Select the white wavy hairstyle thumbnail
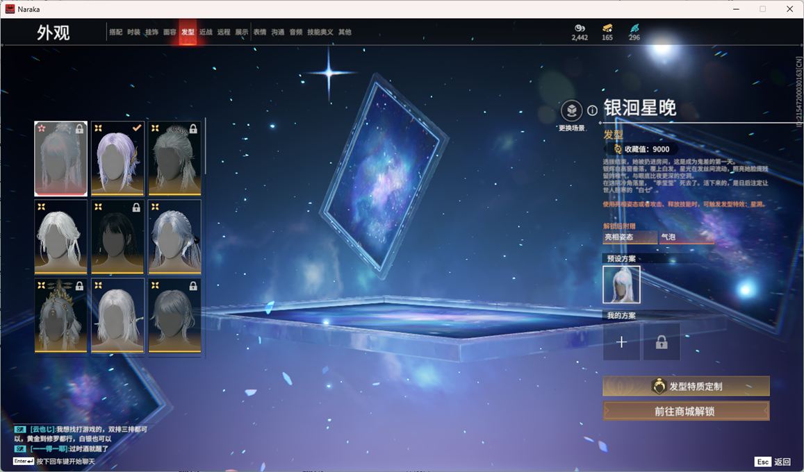This screenshot has height=472, width=804. point(60,237)
